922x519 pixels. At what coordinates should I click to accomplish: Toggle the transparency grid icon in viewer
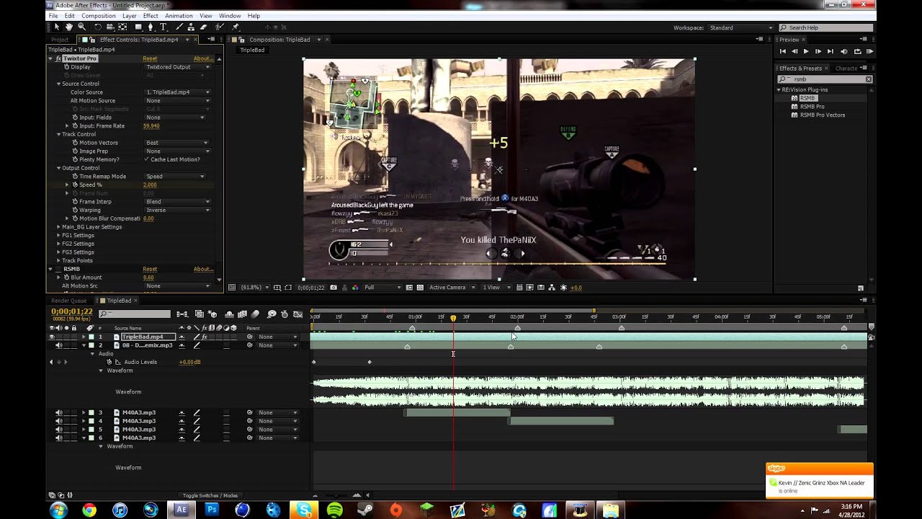[x=420, y=288]
